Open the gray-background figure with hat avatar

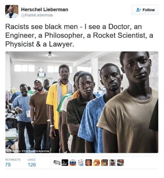(113, 163)
